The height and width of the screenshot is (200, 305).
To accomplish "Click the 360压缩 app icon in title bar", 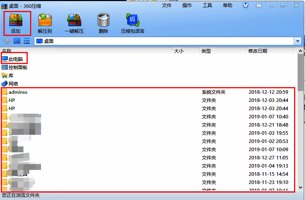I will click(x=4, y=6).
